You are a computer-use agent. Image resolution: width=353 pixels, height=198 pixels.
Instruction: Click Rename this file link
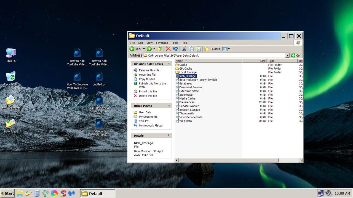149,70
